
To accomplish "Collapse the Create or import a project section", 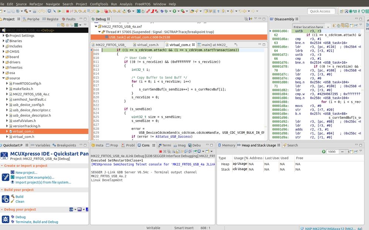I will pos(2,166).
